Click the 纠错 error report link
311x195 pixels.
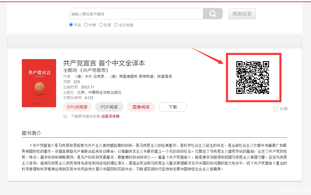284,109
